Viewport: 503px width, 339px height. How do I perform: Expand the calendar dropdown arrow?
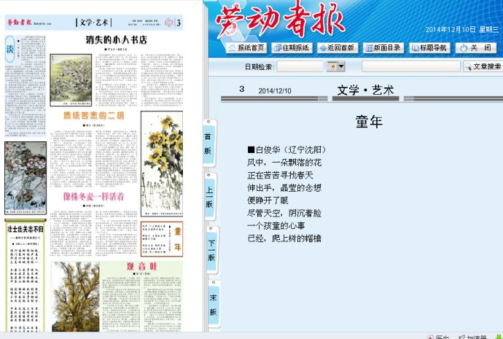341,66
